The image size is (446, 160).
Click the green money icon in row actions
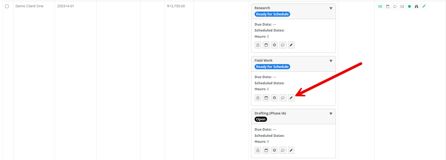pyautogui.click(x=380, y=6)
